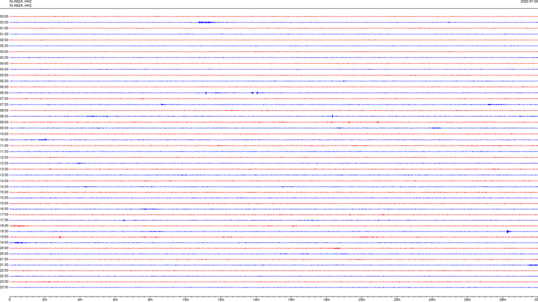Click the 17:00 time label

pyautogui.click(x=4, y=215)
